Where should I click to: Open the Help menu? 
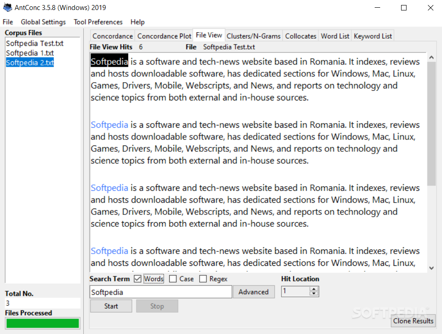tap(137, 22)
